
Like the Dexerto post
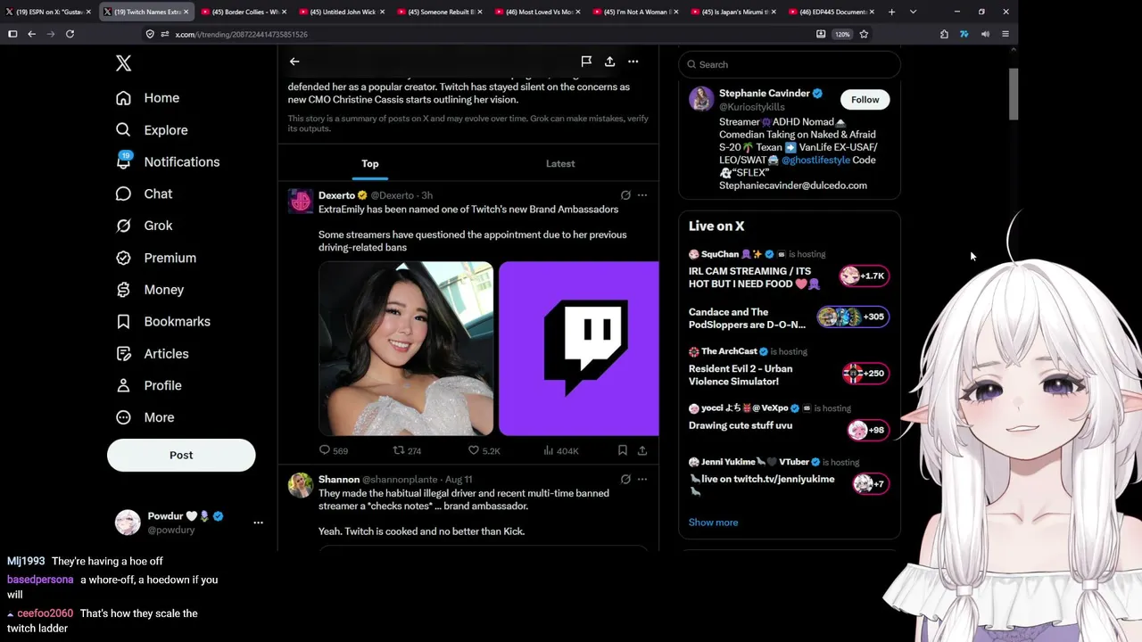pyautogui.click(x=484, y=451)
